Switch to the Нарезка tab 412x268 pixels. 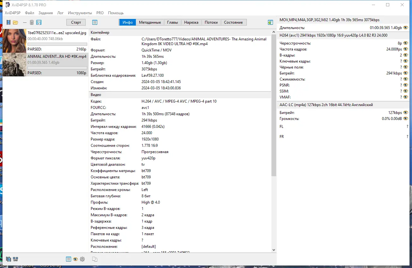pyautogui.click(x=191, y=22)
